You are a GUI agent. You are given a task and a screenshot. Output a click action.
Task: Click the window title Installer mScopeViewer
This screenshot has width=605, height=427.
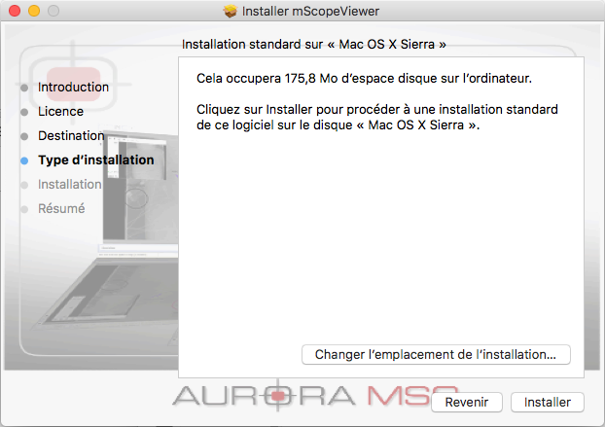pos(310,12)
